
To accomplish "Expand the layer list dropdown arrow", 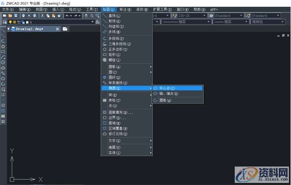I will [92, 22].
